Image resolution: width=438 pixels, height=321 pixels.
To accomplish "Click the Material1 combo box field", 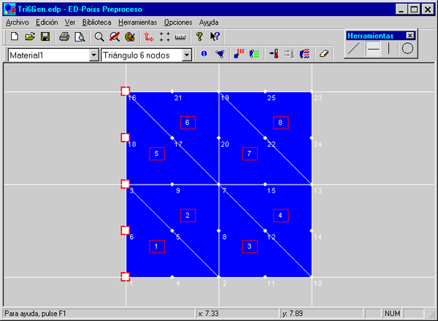I will point(53,55).
